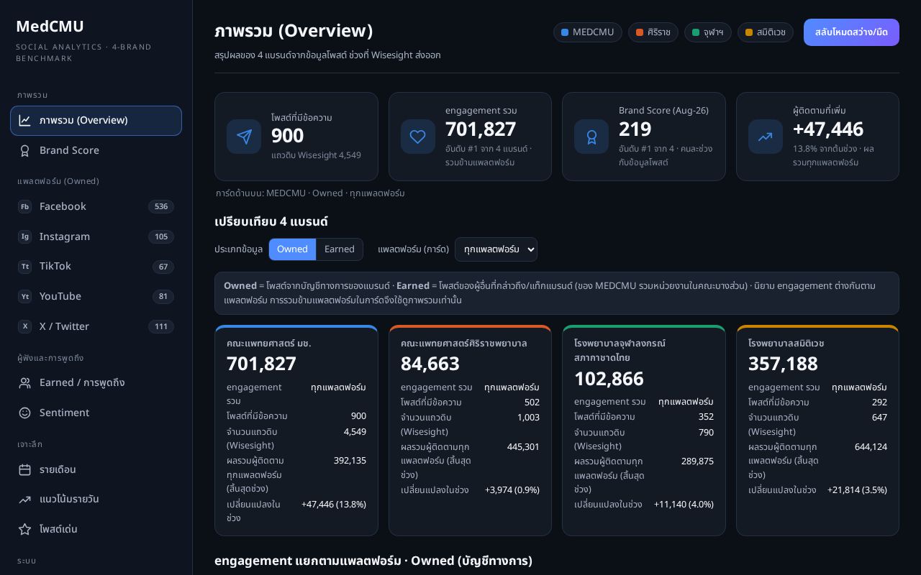Viewport: 921px width, 575px height.
Task: Click the paper plane icon on posts card
Action: pos(244,137)
